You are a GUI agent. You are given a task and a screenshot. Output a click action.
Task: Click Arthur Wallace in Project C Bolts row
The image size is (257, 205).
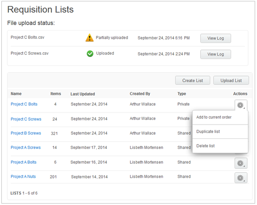click(x=142, y=104)
